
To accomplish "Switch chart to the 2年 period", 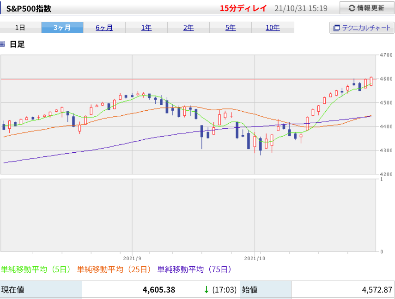I will 188,27.
